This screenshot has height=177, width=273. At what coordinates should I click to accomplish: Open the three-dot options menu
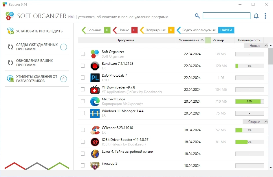pos(265,16)
